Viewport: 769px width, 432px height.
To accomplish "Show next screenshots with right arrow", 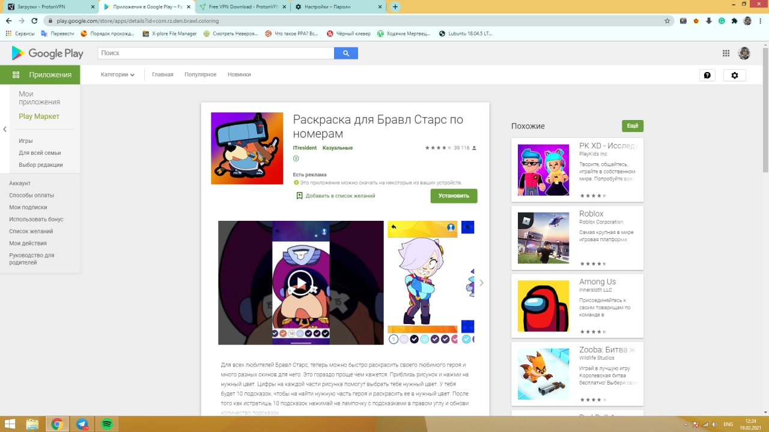I will pyautogui.click(x=481, y=283).
